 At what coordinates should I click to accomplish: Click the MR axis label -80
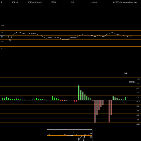pos(138,120)
